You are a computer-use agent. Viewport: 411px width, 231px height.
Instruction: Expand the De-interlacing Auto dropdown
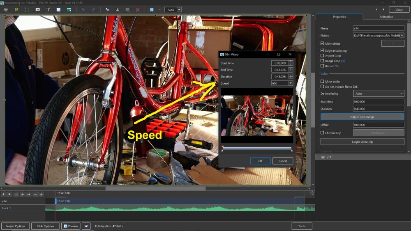coord(402,94)
